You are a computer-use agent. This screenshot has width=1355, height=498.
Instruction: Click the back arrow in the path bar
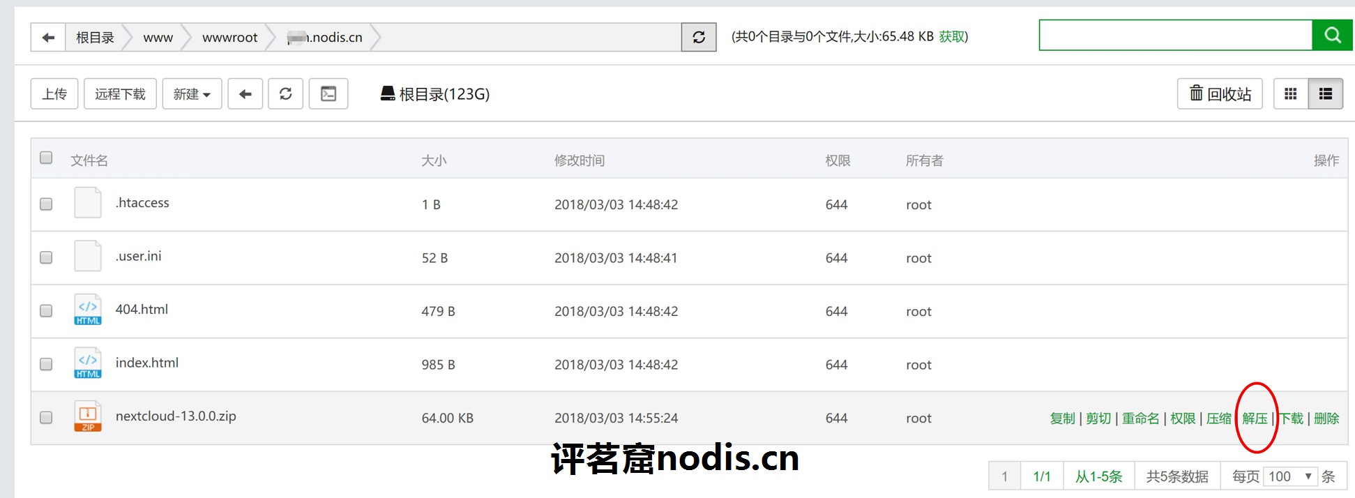point(48,37)
